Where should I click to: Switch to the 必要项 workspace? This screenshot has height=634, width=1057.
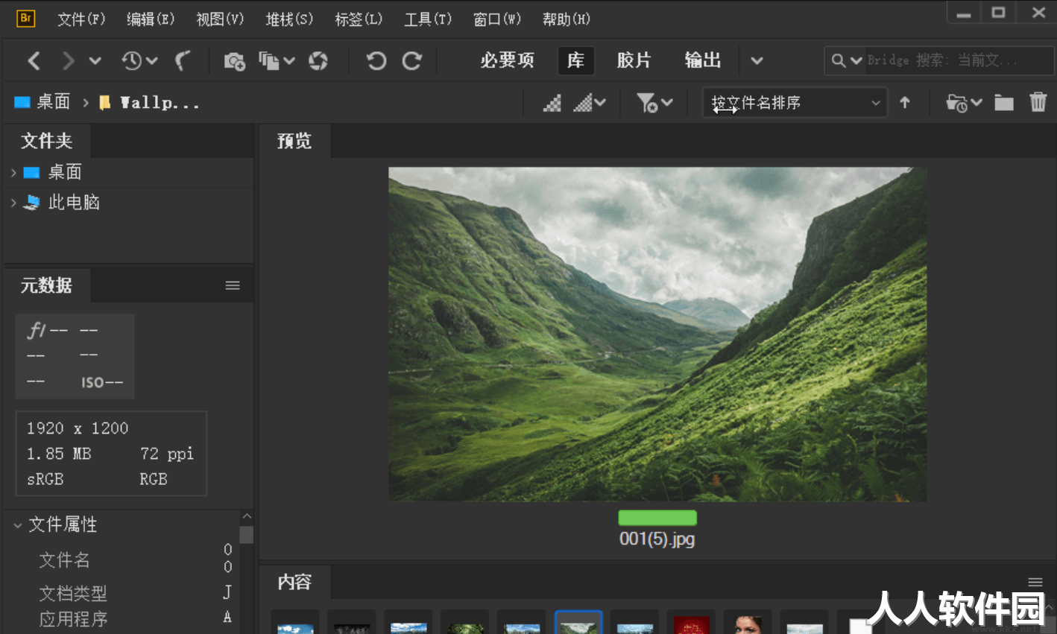(x=507, y=60)
